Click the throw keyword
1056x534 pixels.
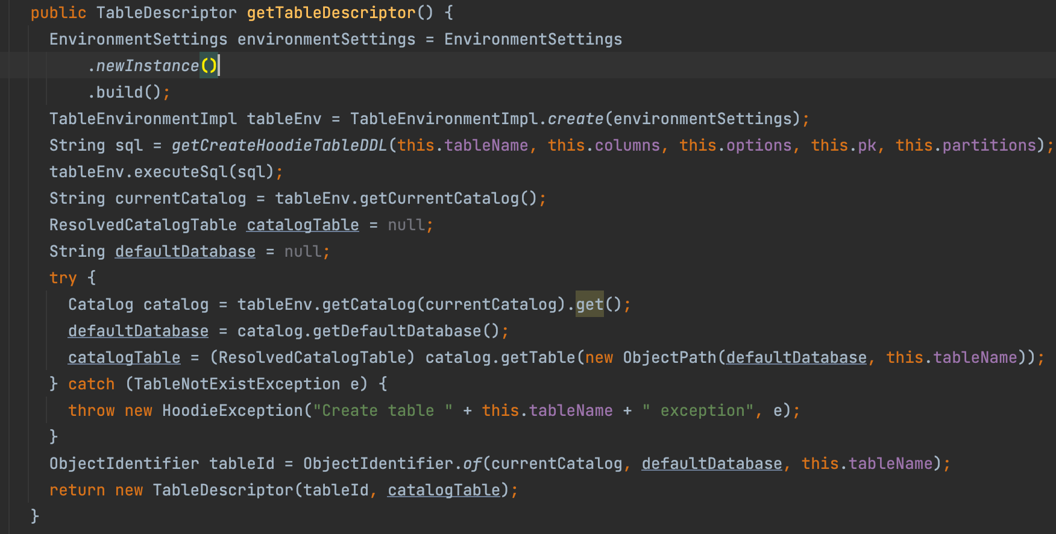coord(92,410)
